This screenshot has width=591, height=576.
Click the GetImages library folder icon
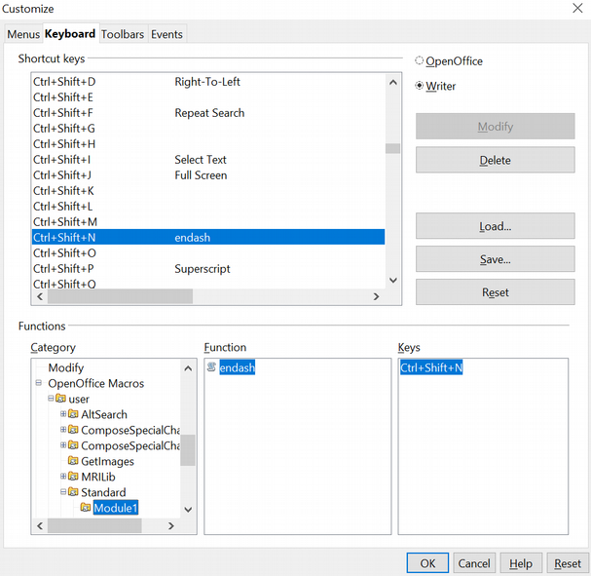(x=73, y=461)
